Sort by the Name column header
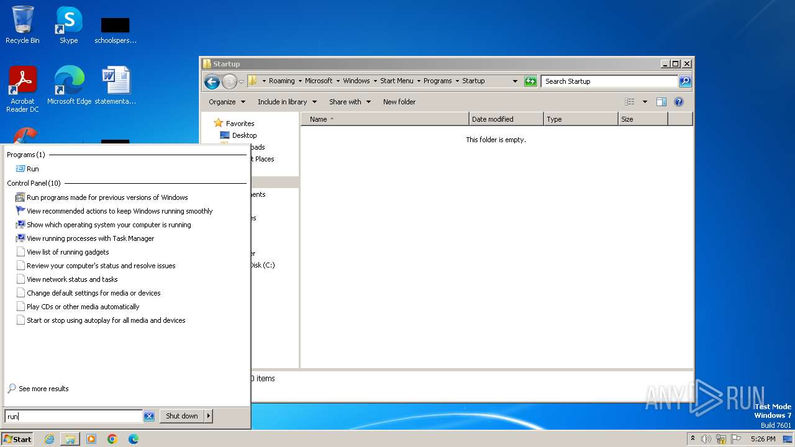Viewport: 795px width, 447px height. click(385, 119)
